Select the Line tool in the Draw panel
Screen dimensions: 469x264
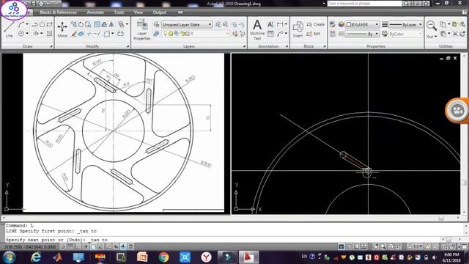9,29
